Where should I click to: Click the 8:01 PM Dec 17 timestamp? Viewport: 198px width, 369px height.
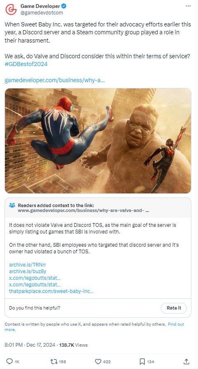point(30,345)
